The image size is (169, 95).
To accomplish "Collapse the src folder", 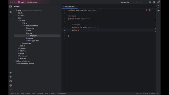I will [17, 18].
